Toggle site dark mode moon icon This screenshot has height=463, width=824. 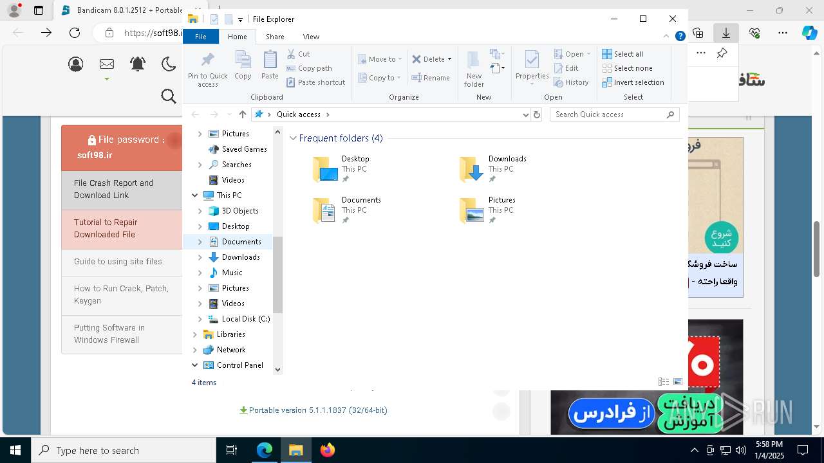169,64
